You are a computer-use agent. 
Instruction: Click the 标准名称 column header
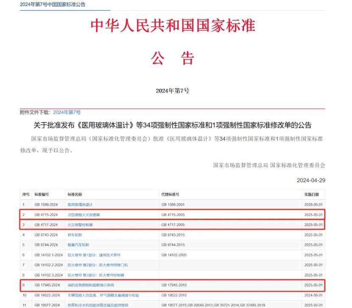pos(74,194)
